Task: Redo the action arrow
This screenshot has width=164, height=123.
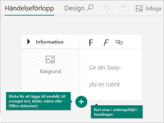Action: 122,8
